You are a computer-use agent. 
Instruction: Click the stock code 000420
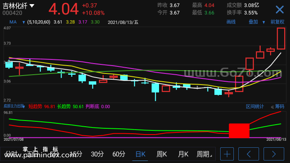(12, 13)
